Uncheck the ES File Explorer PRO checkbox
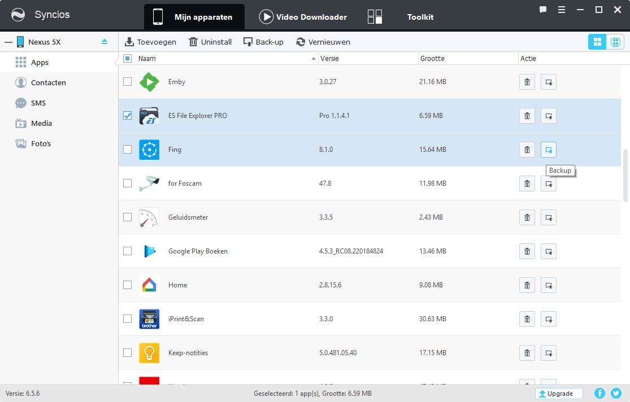 coord(127,116)
